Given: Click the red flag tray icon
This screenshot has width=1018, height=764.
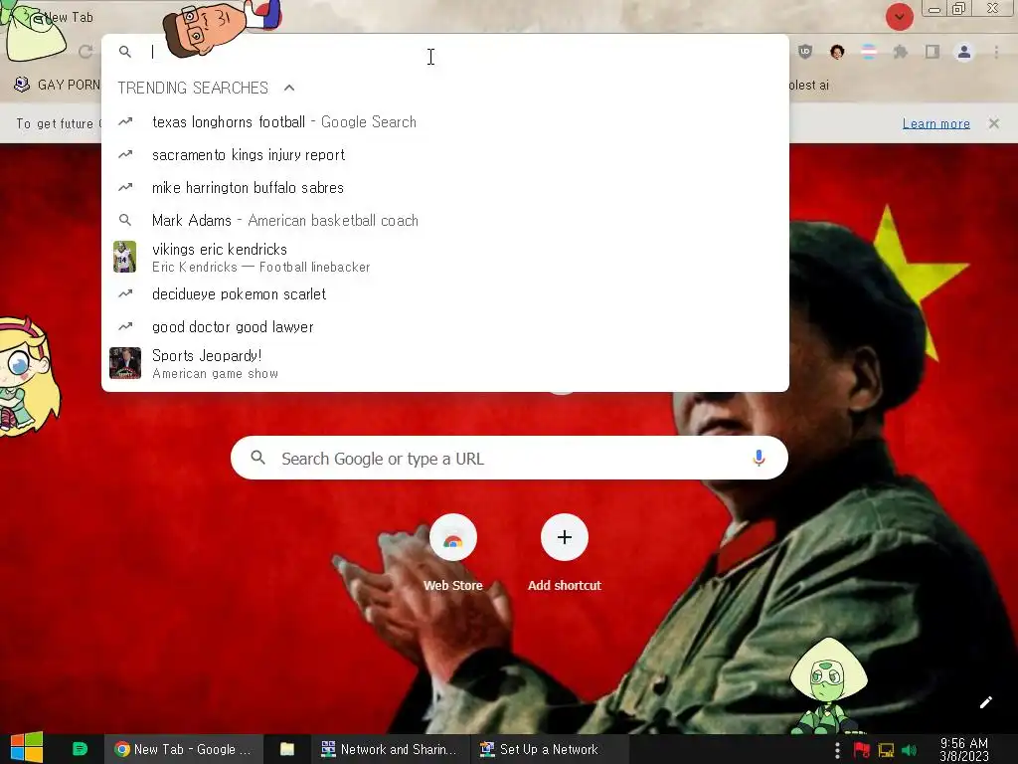Looking at the screenshot, I should coord(862,750).
